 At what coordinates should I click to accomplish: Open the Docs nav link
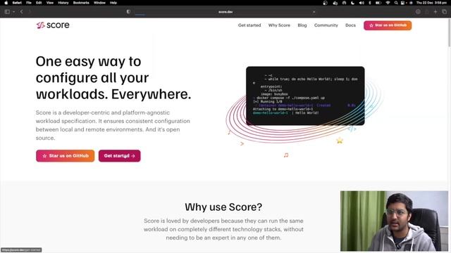350,25
